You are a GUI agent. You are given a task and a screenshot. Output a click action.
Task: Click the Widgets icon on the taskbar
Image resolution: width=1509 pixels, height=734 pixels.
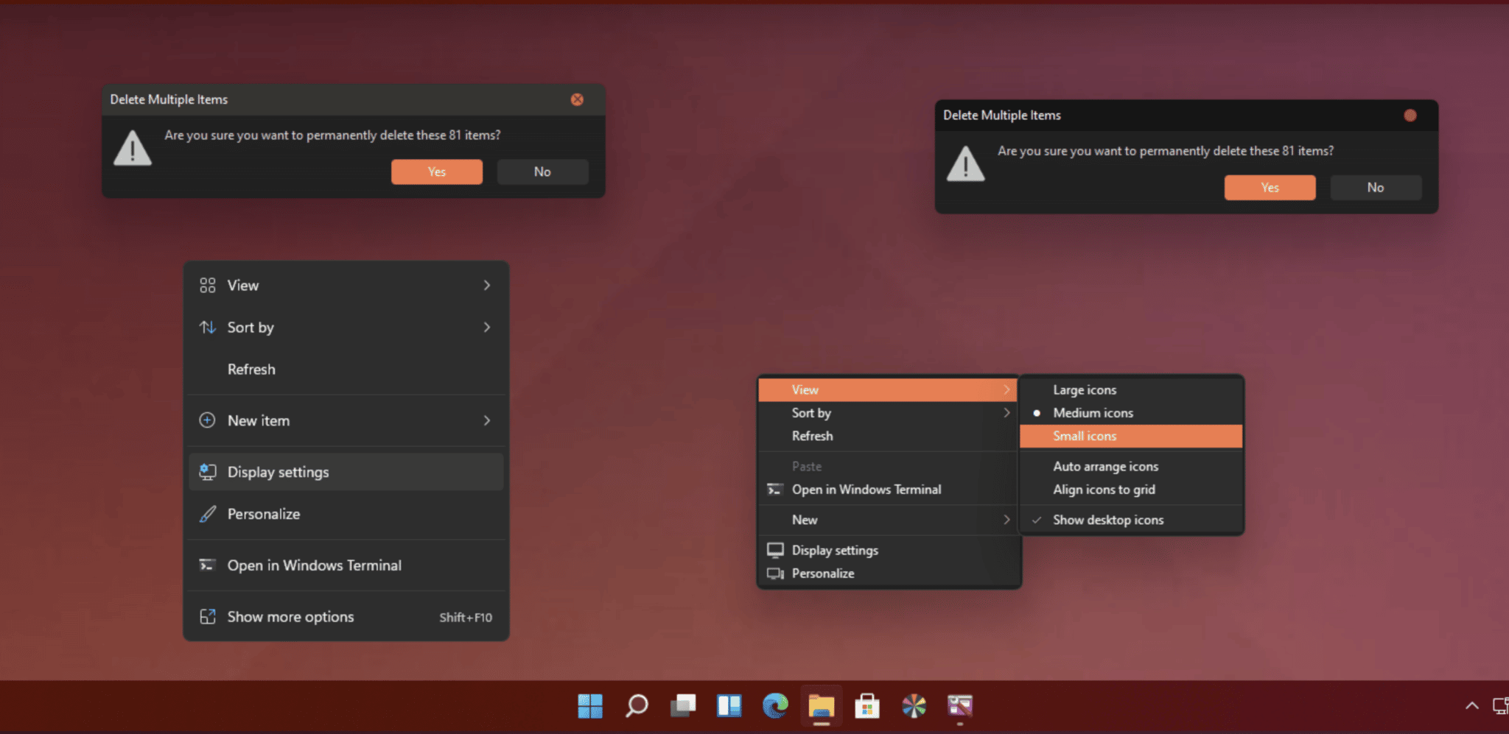pos(729,705)
